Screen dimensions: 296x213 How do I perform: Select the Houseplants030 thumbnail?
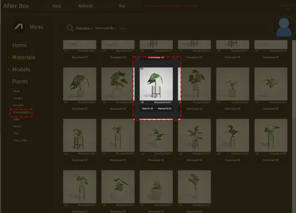point(271,135)
